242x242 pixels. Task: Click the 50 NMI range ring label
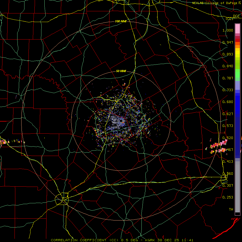[x=121, y=71]
